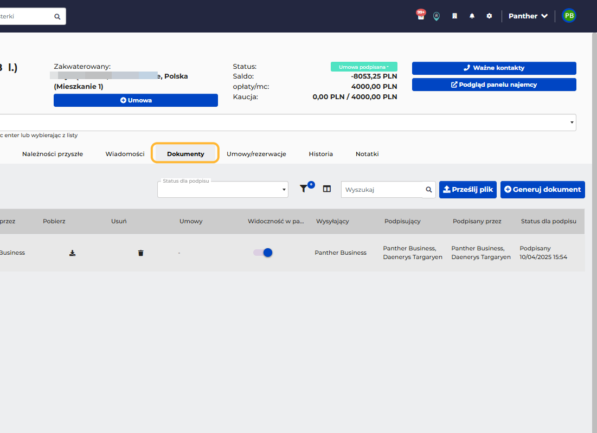Click Status dla podpisu column header
This screenshot has height=433, width=597.
tap(549, 222)
